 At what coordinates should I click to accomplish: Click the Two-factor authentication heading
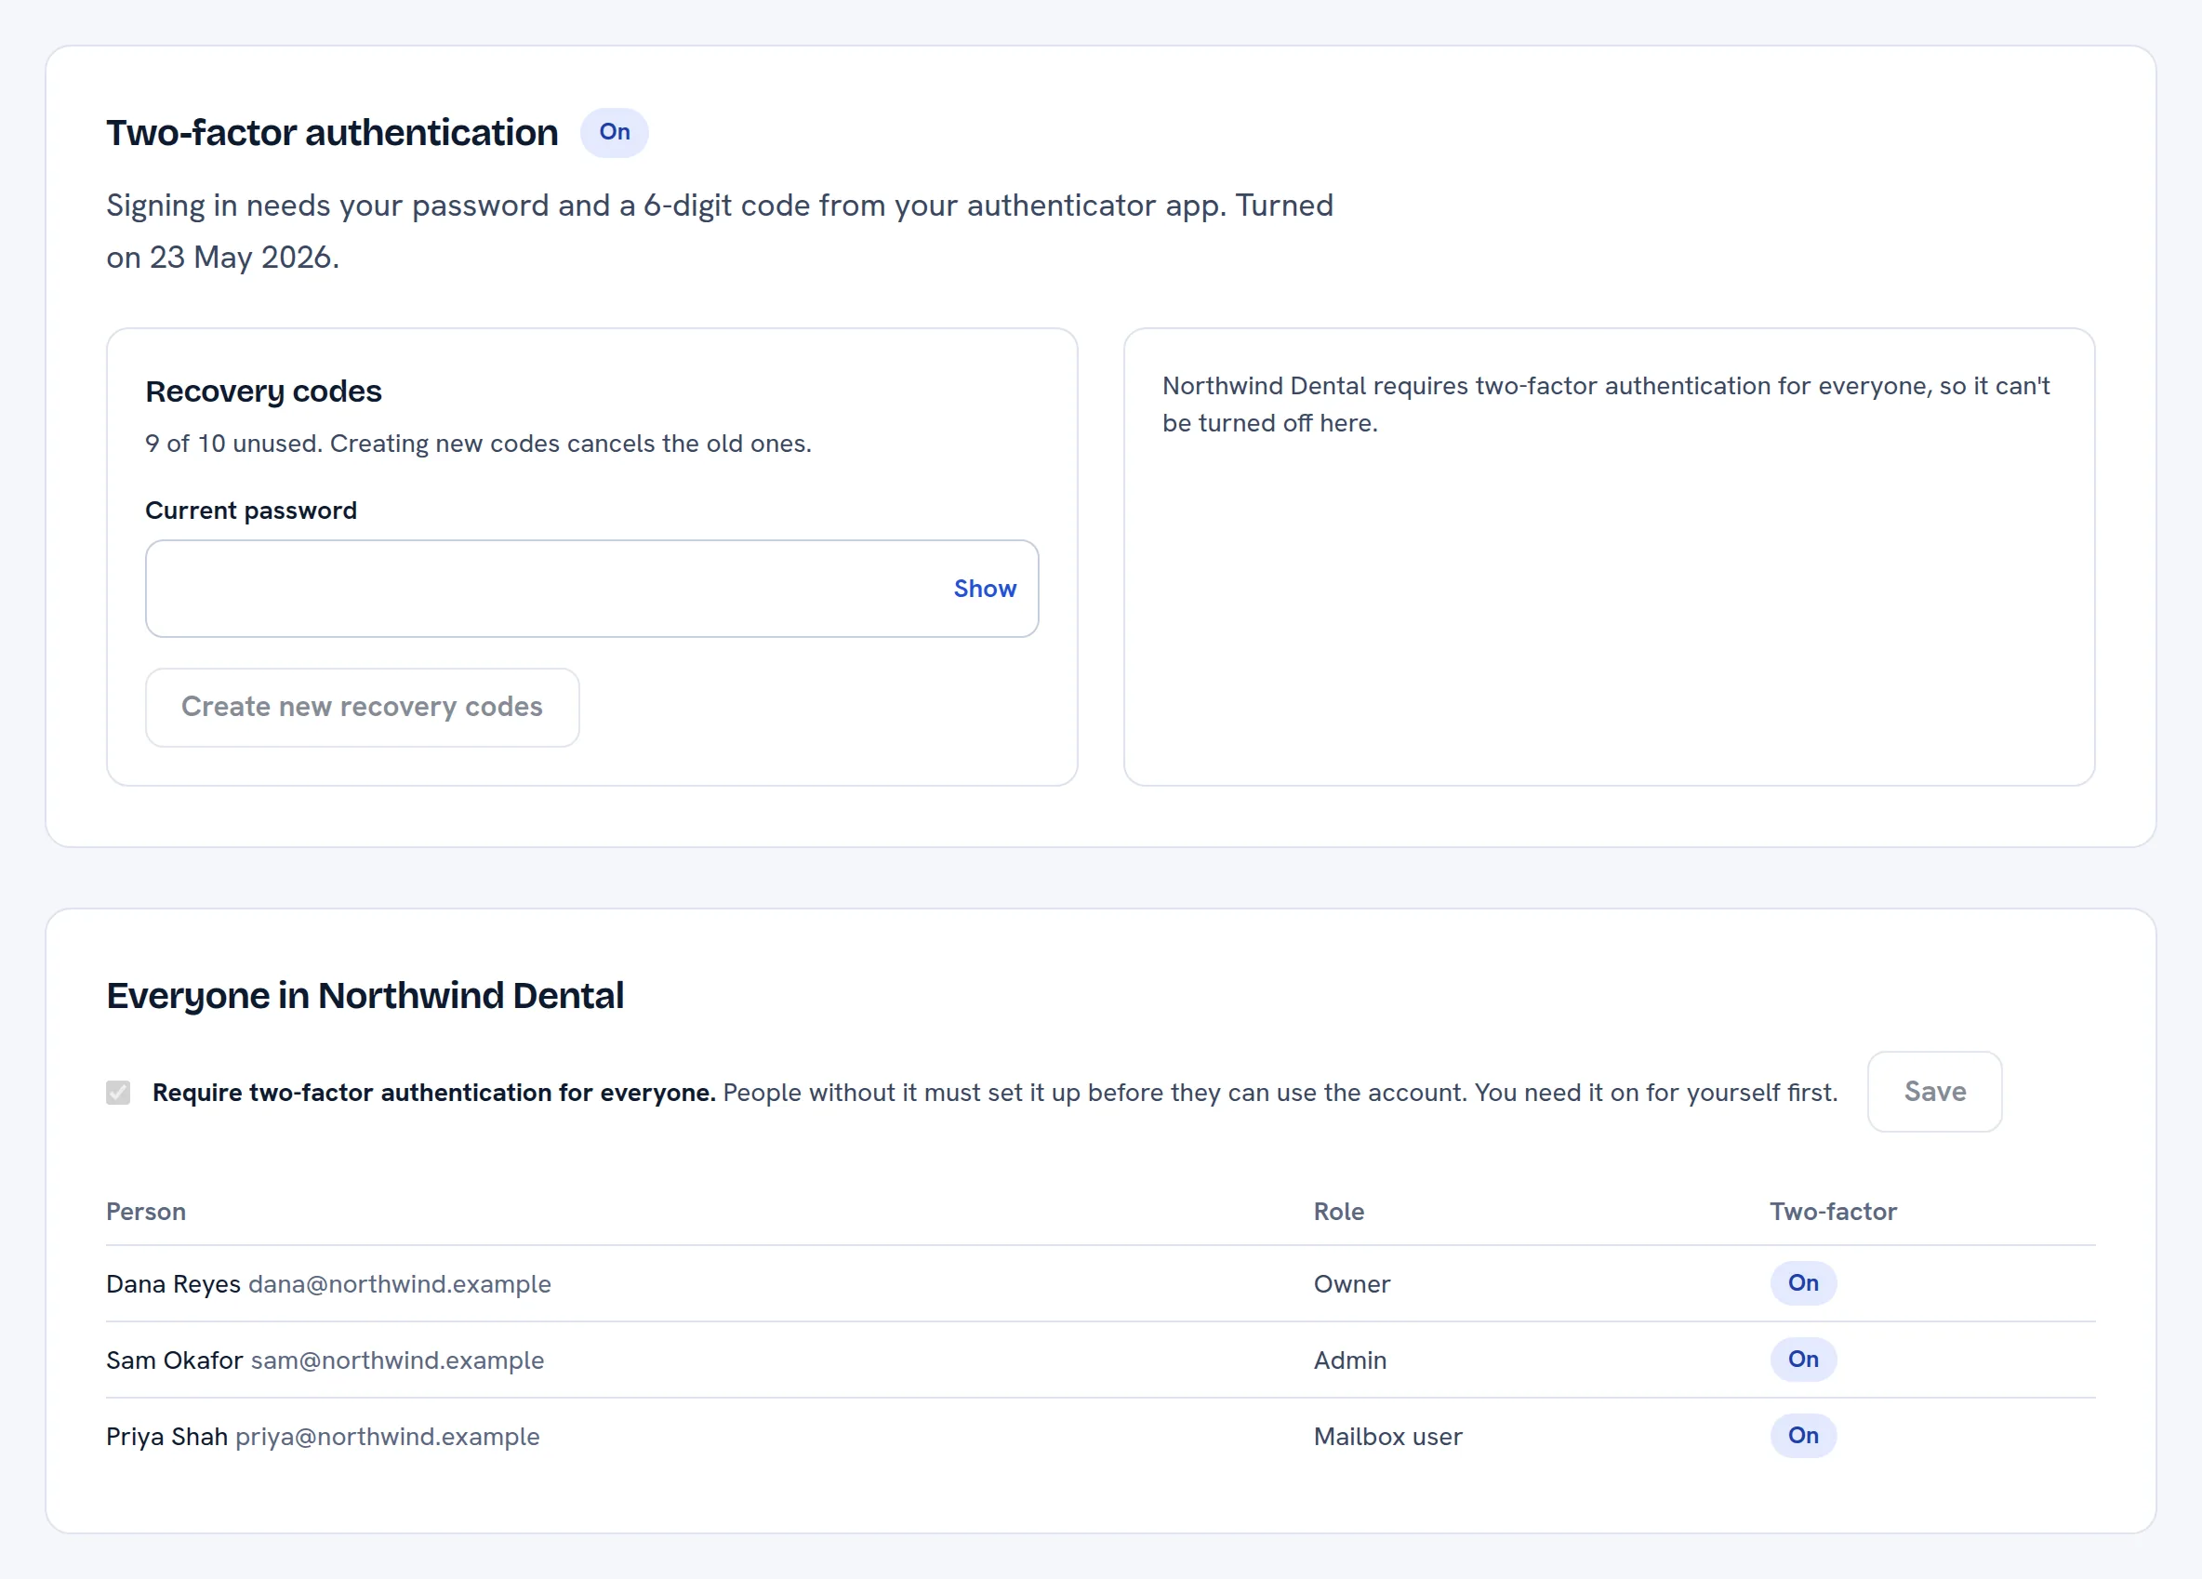[x=332, y=133]
